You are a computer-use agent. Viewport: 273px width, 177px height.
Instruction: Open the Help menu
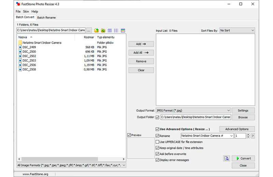point(35,12)
